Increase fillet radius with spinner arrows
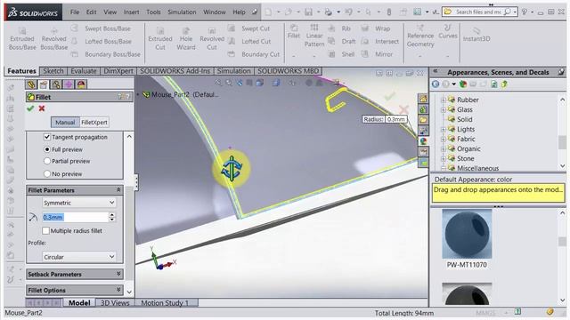 [112, 215]
